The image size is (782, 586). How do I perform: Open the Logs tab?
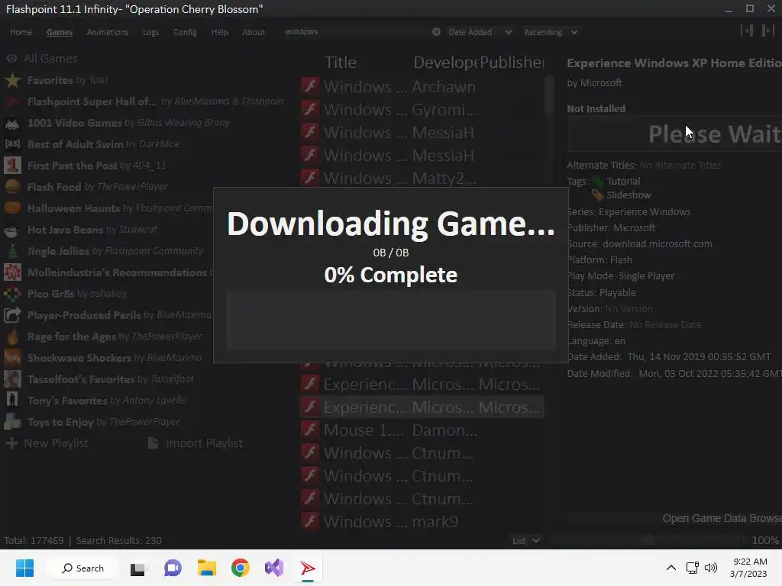(x=150, y=32)
